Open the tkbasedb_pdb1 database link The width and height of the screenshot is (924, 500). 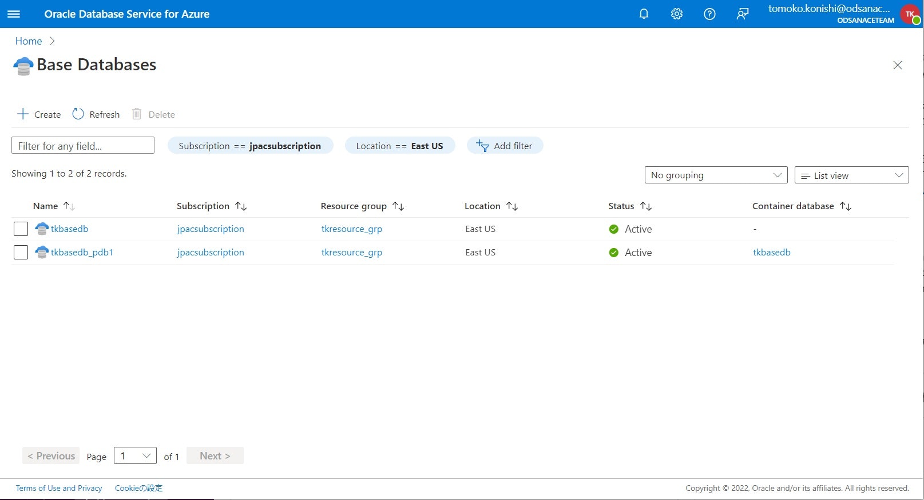click(82, 252)
